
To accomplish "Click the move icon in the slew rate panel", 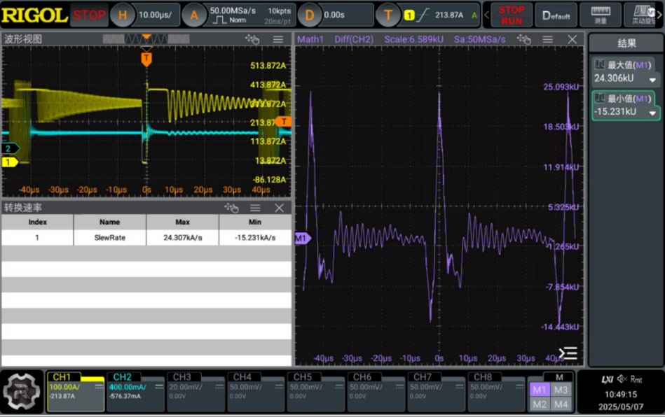I will click(231, 208).
